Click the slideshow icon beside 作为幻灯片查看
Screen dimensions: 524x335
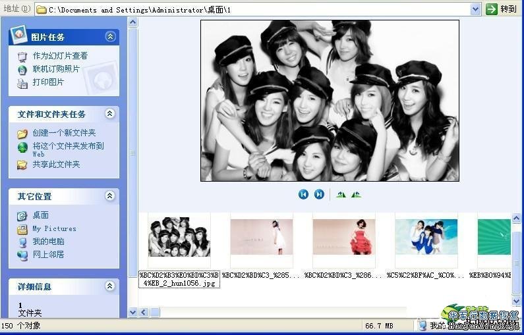22,57
